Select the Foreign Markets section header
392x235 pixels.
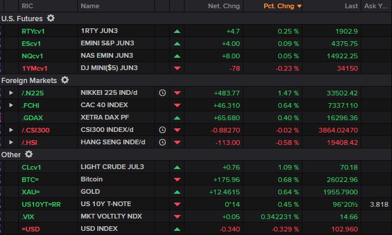29,81
